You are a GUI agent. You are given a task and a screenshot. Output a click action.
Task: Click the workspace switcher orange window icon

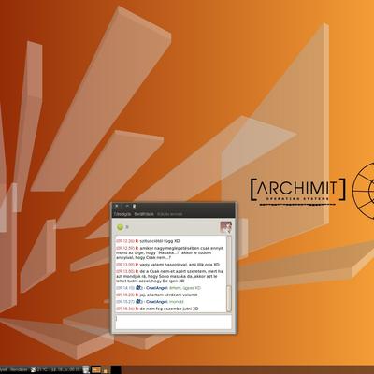pyautogui.click(x=96, y=369)
